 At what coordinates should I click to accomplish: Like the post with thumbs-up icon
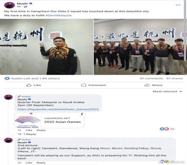pyautogui.click(x=34, y=85)
